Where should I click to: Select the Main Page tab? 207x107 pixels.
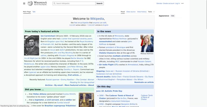coord(27,12)
